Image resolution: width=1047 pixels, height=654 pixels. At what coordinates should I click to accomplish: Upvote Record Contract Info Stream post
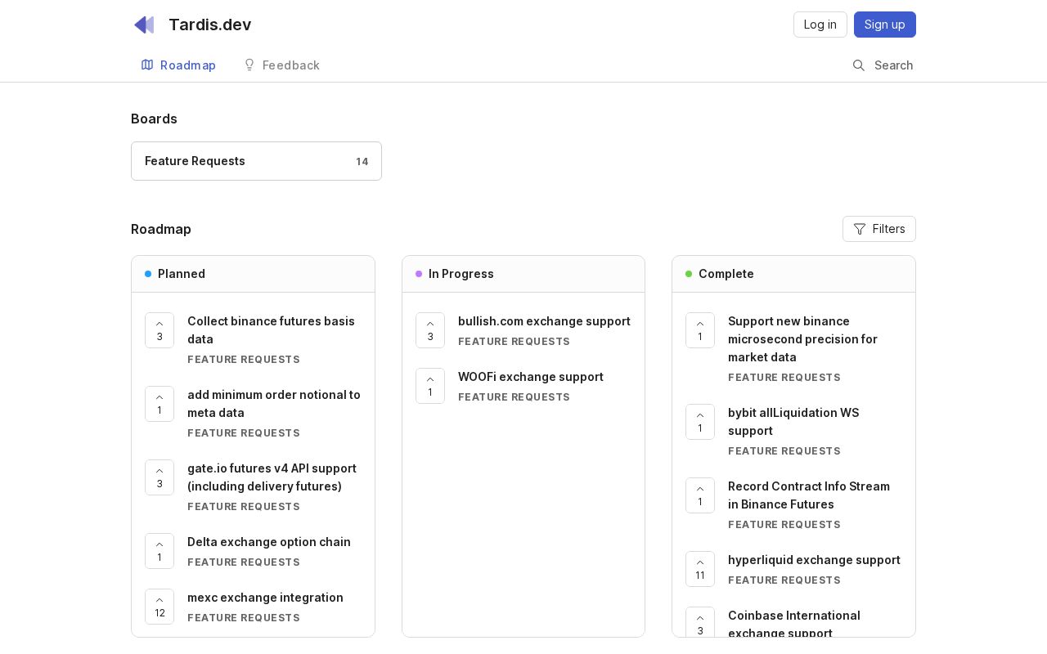point(700,495)
